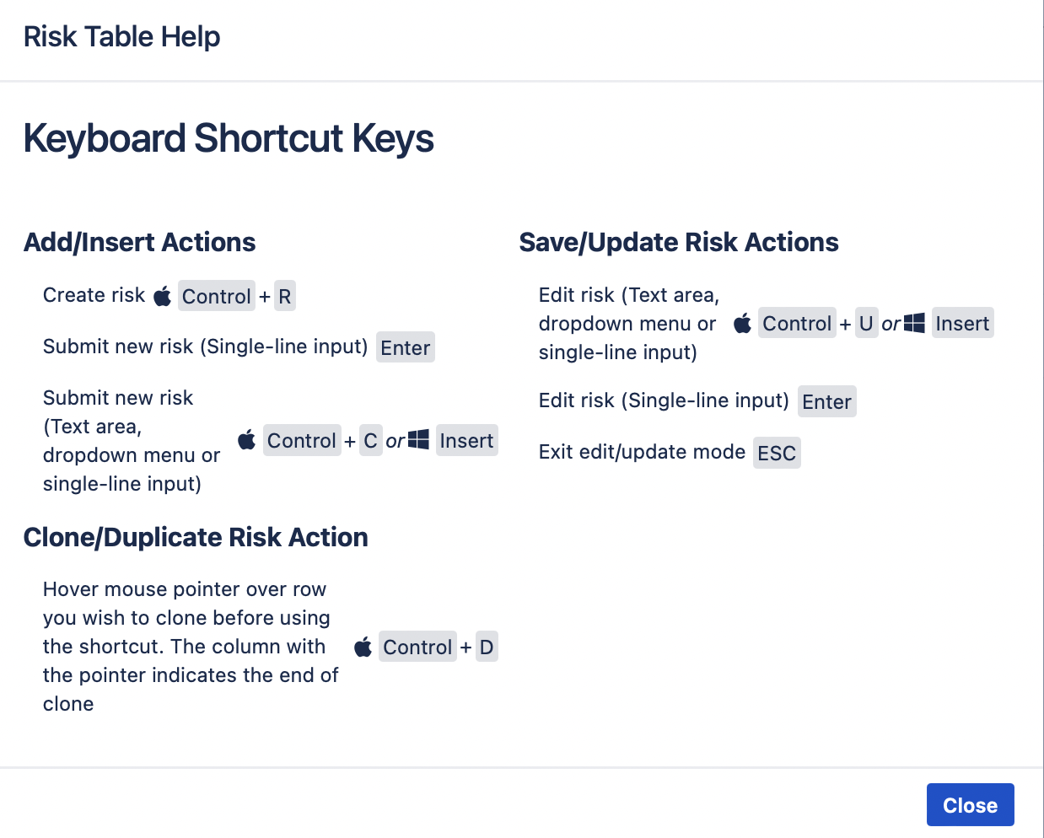Click the Save/Update Risk Actions heading

tap(679, 242)
